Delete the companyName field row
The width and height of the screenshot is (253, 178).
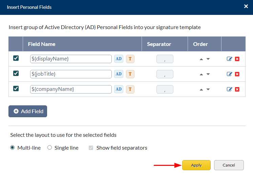click(237, 89)
